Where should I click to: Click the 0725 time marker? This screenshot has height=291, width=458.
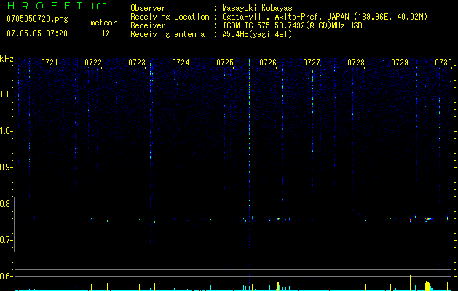tap(225, 63)
